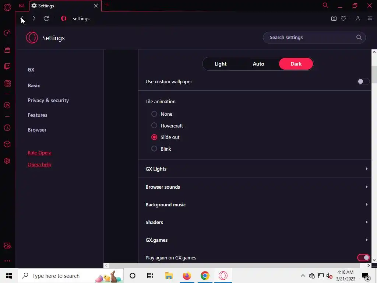The height and width of the screenshot is (283, 377).
Task: Click the muted volume tray icon
Action: click(x=329, y=276)
